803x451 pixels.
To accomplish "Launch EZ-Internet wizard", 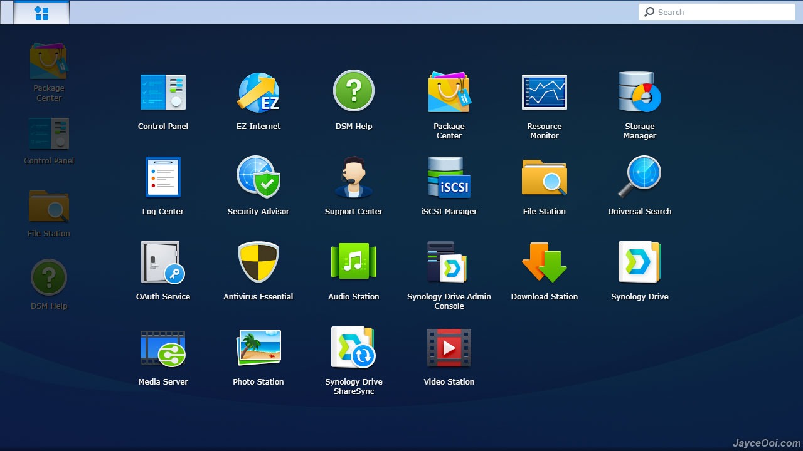I will [258, 93].
